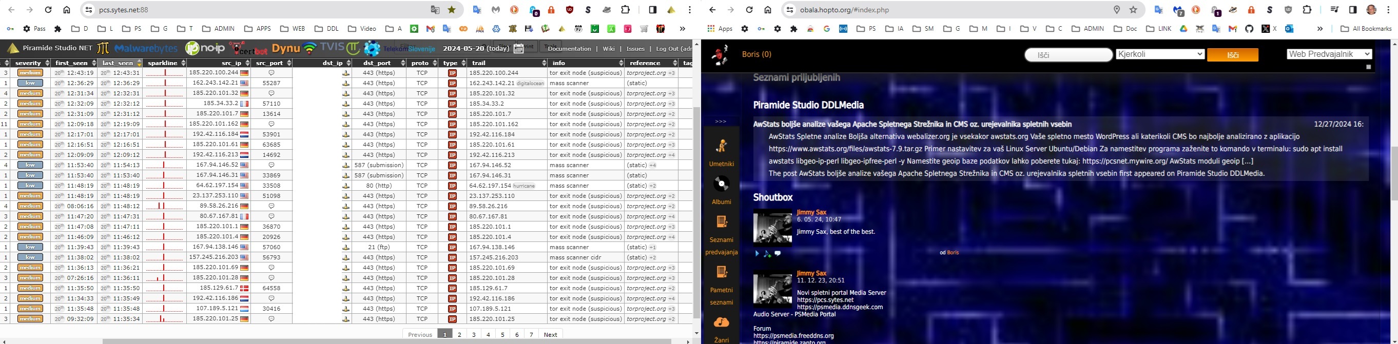1398x344 pixels.
Task: Click the low severity badge for 162.243.142.21
Action: (30, 84)
